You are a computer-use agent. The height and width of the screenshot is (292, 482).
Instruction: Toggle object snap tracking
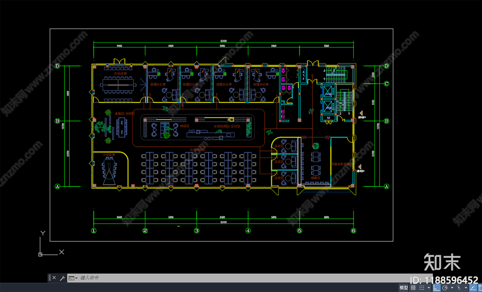coord(473,287)
